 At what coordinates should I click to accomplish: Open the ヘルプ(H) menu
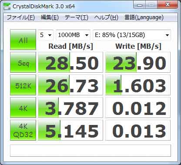coord(106,17)
